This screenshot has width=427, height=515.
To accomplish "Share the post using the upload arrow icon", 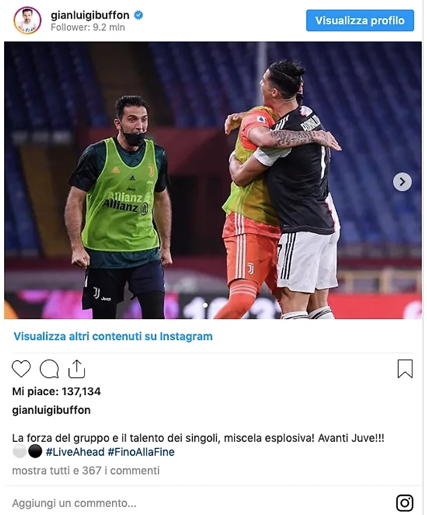I will 77,369.
